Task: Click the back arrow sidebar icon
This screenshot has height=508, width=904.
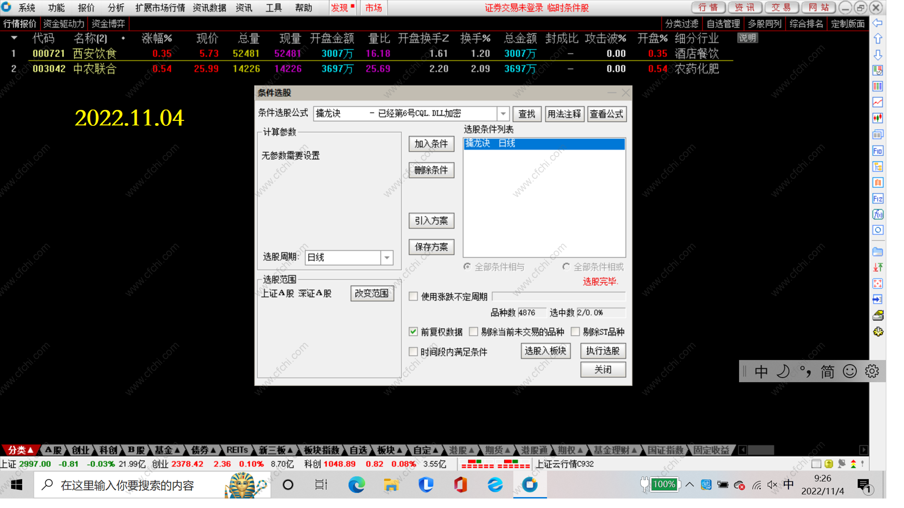Action: (877, 23)
